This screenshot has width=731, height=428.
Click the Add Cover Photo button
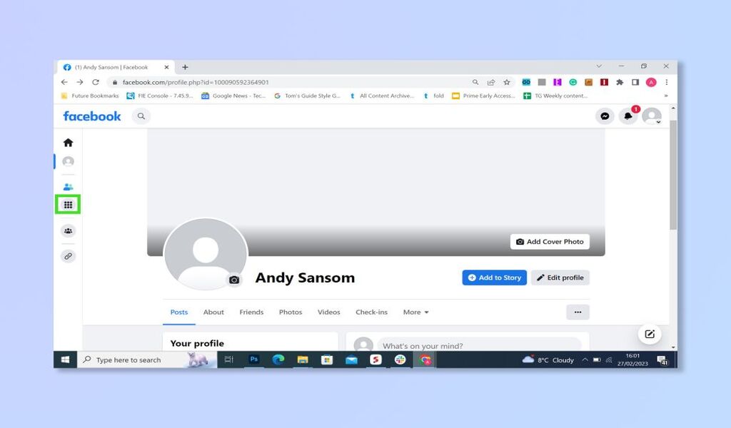click(550, 242)
